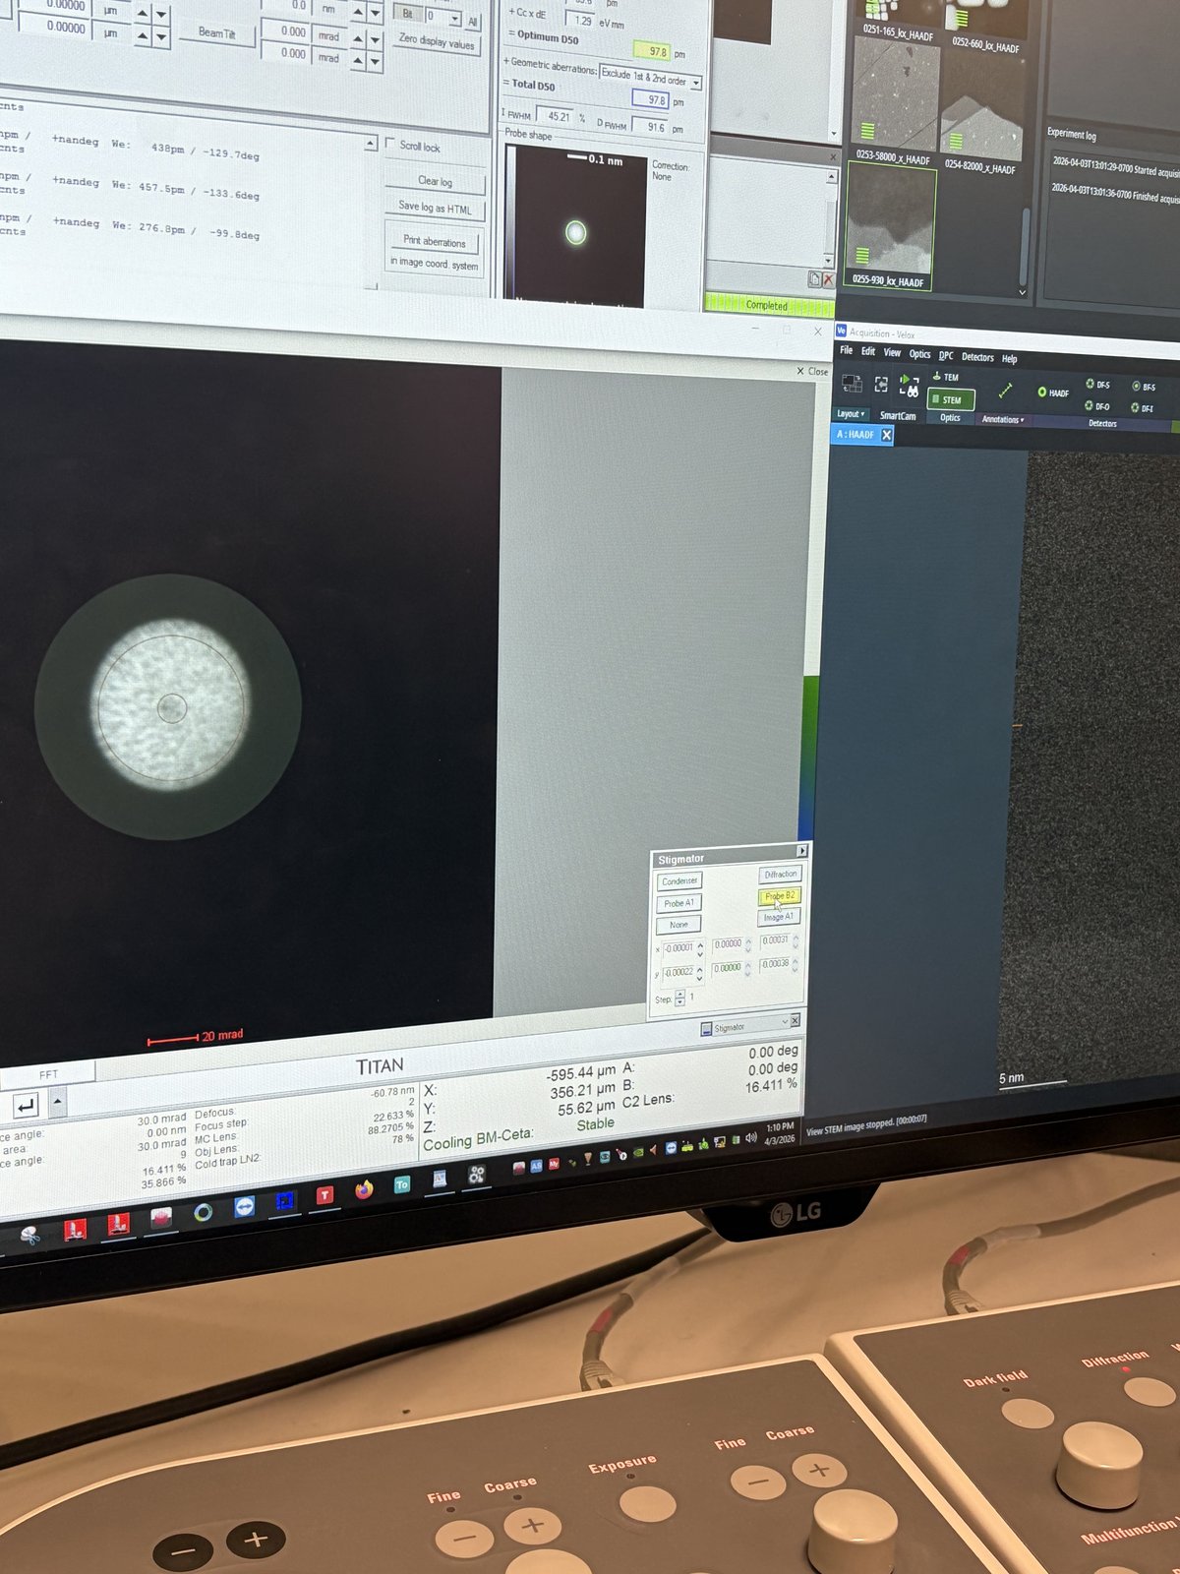Image resolution: width=1180 pixels, height=1574 pixels.
Task: Open Firefox from the taskbar
Action: pos(364,1190)
